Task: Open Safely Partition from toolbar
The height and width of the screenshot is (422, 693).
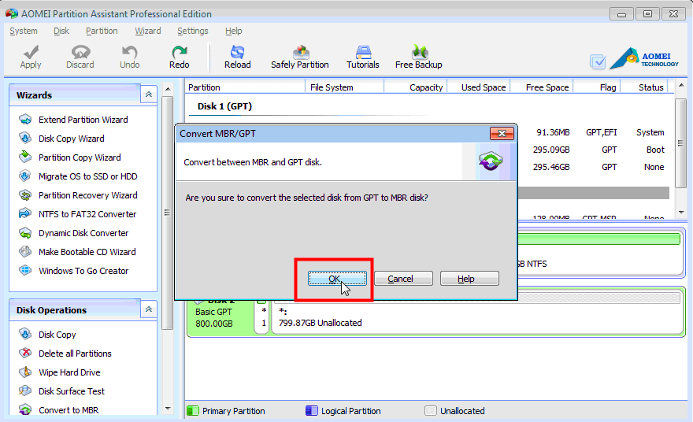Action: click(300, 57)
